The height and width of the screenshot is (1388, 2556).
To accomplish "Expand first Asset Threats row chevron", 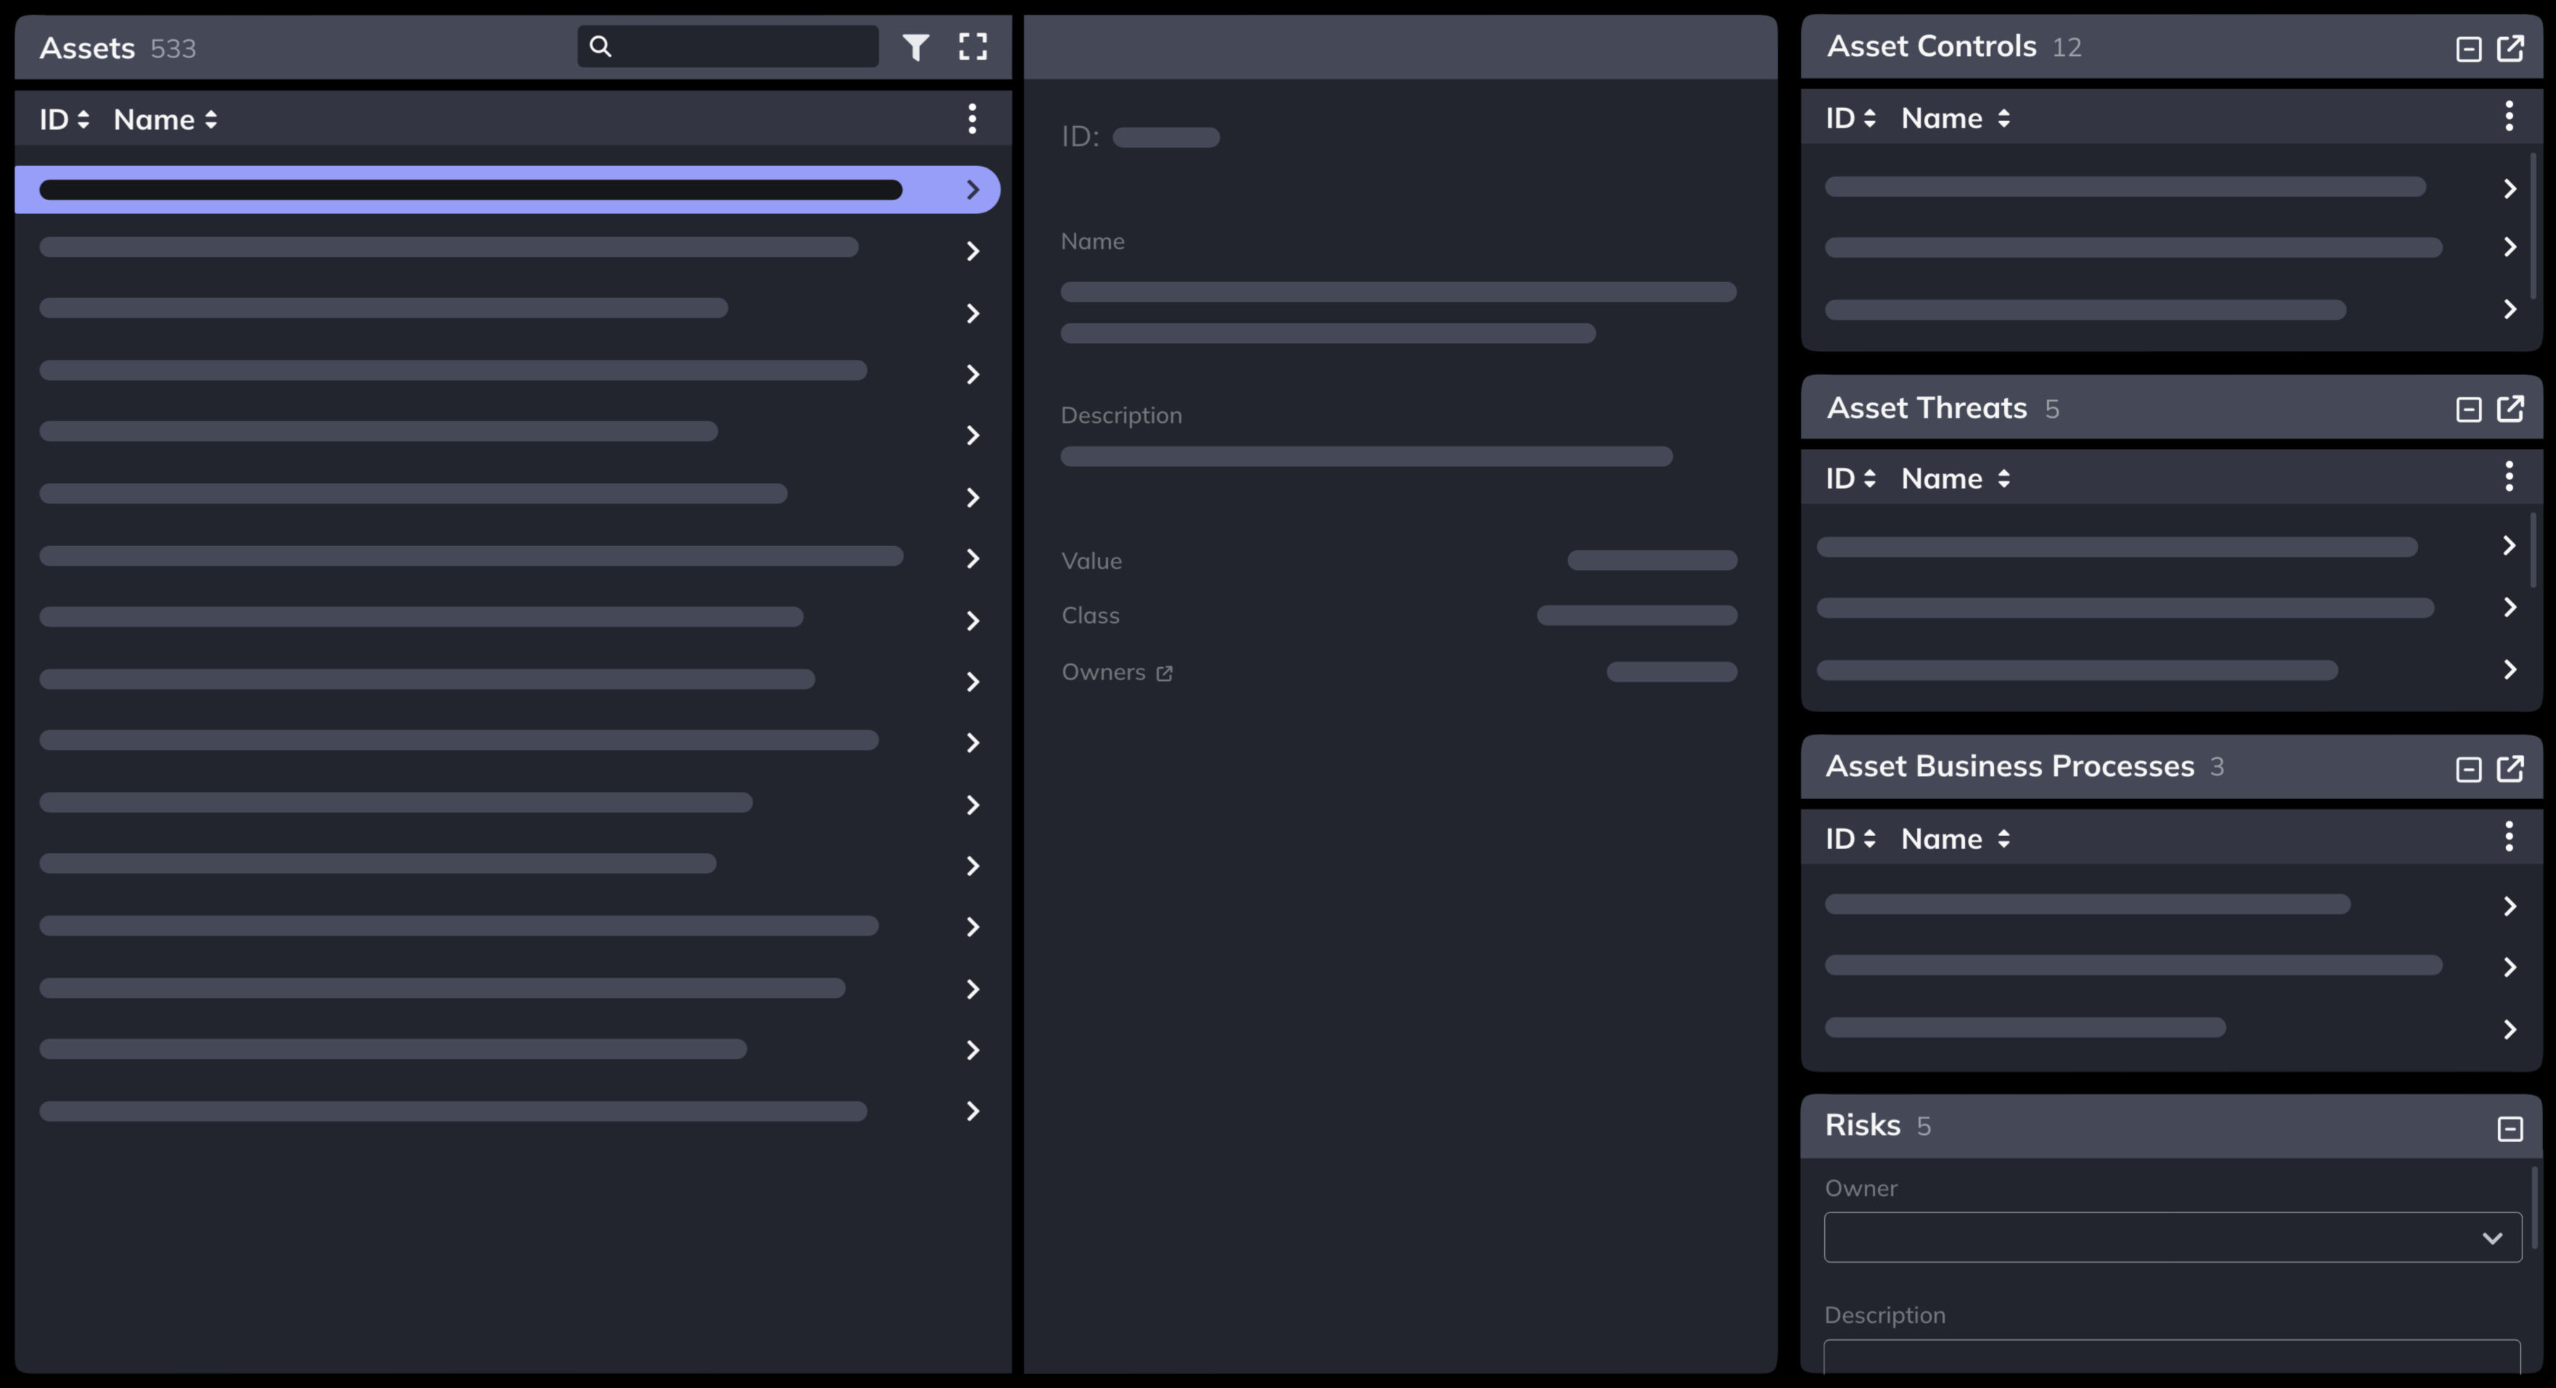I will [x=2510, y=545].
